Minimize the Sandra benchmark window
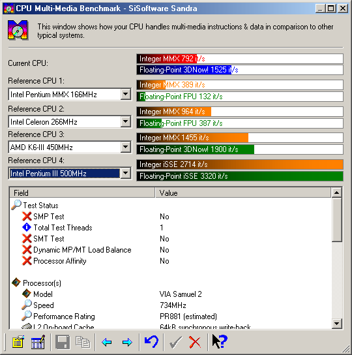This screenshot has width=352, height=355. click(320, 8)
